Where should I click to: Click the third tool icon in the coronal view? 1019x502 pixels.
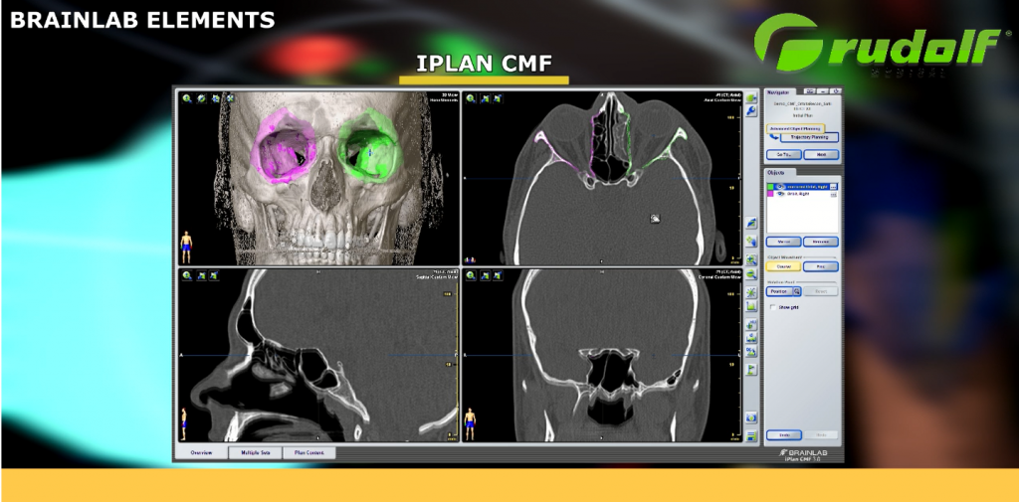click(x=498, y=275)
